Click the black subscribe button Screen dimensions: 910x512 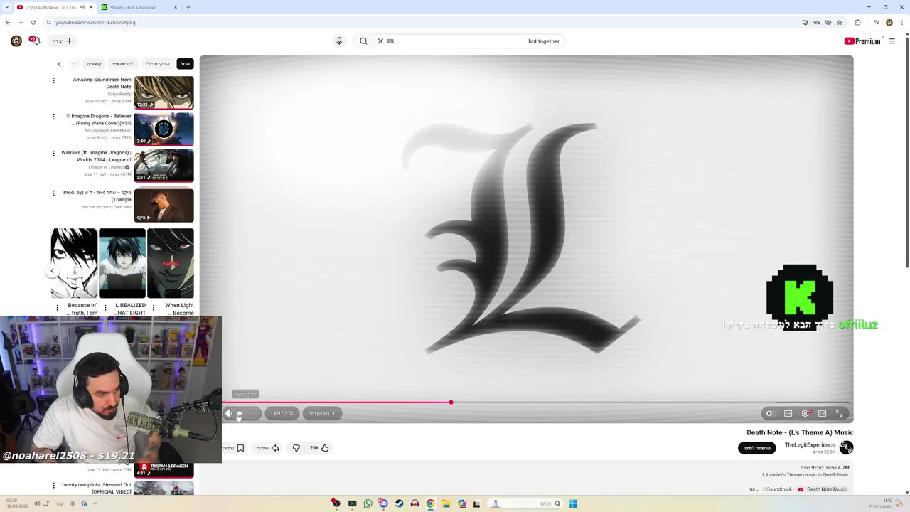tap(757, 448)
